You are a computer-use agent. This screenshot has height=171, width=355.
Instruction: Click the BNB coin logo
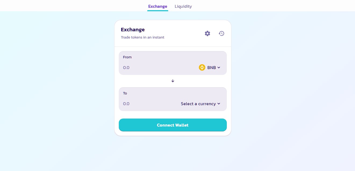pos(202,67)
